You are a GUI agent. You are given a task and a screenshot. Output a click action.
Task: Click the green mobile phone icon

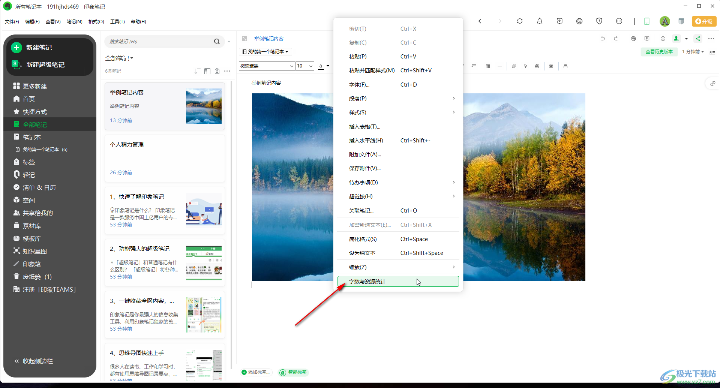tap(647, 21)
